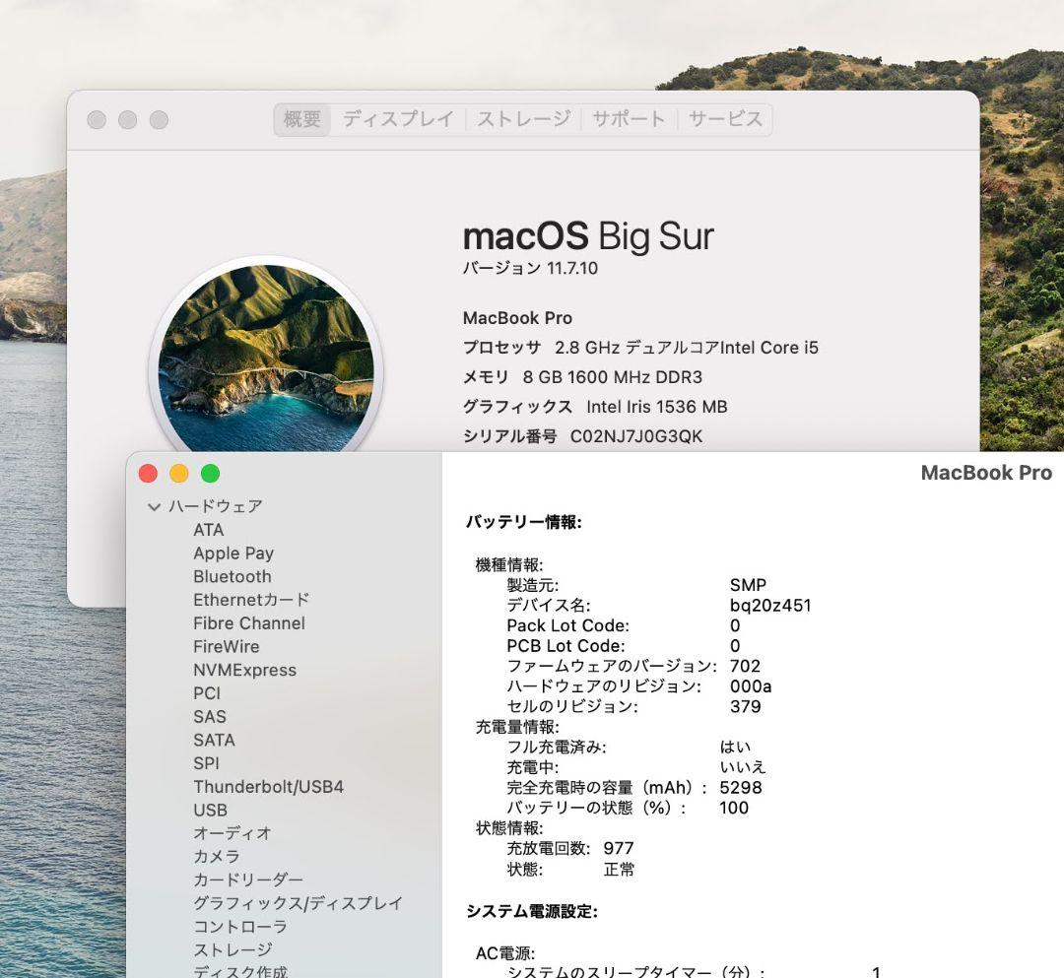This screenshot has height=978, width=1064.
Task: Switch to the ディスプレイ tab
Action: tap(398, 119)
